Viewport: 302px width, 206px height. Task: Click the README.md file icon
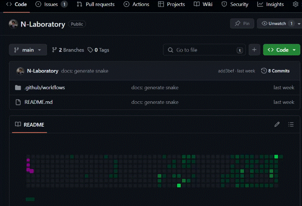(18, 102)
